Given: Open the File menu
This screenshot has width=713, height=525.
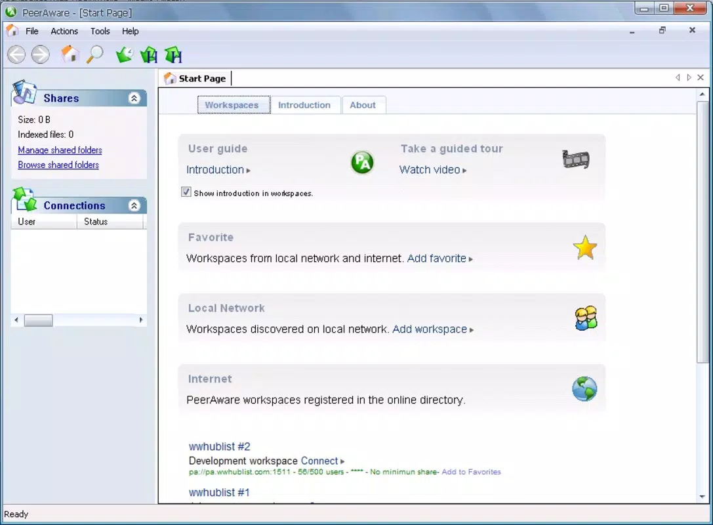Looking at the screenshot, I should 32,31.
